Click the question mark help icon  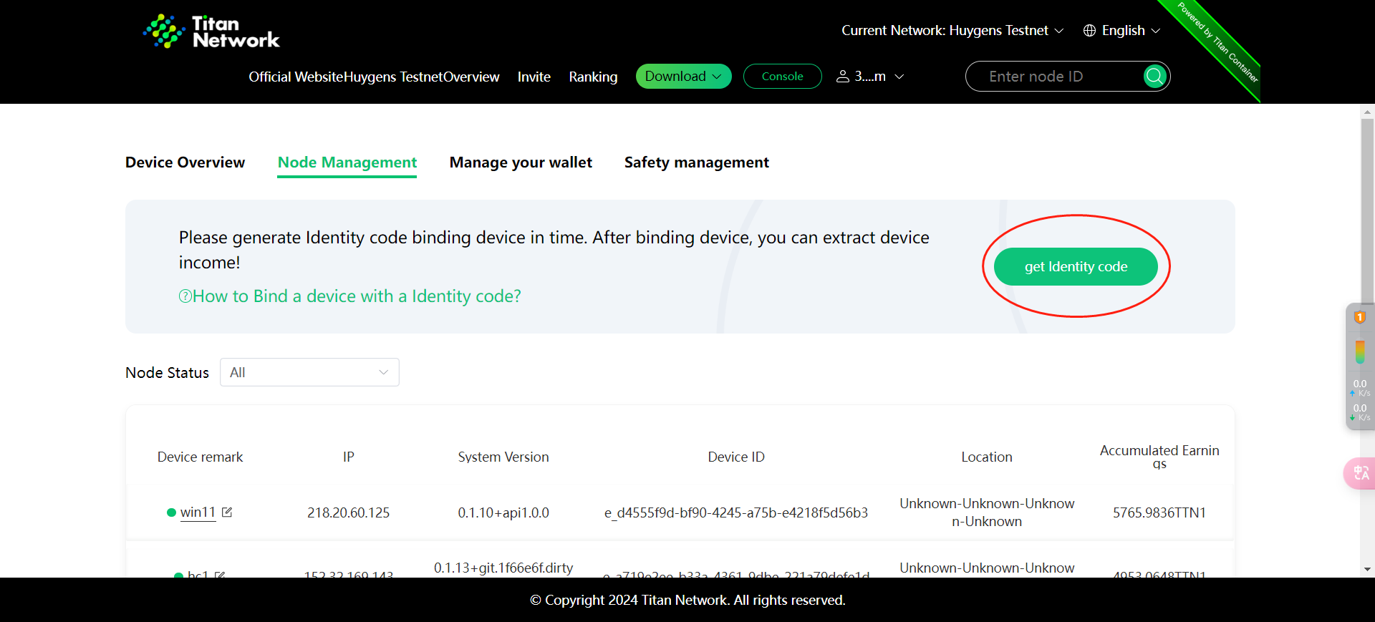tap(185, 296)
